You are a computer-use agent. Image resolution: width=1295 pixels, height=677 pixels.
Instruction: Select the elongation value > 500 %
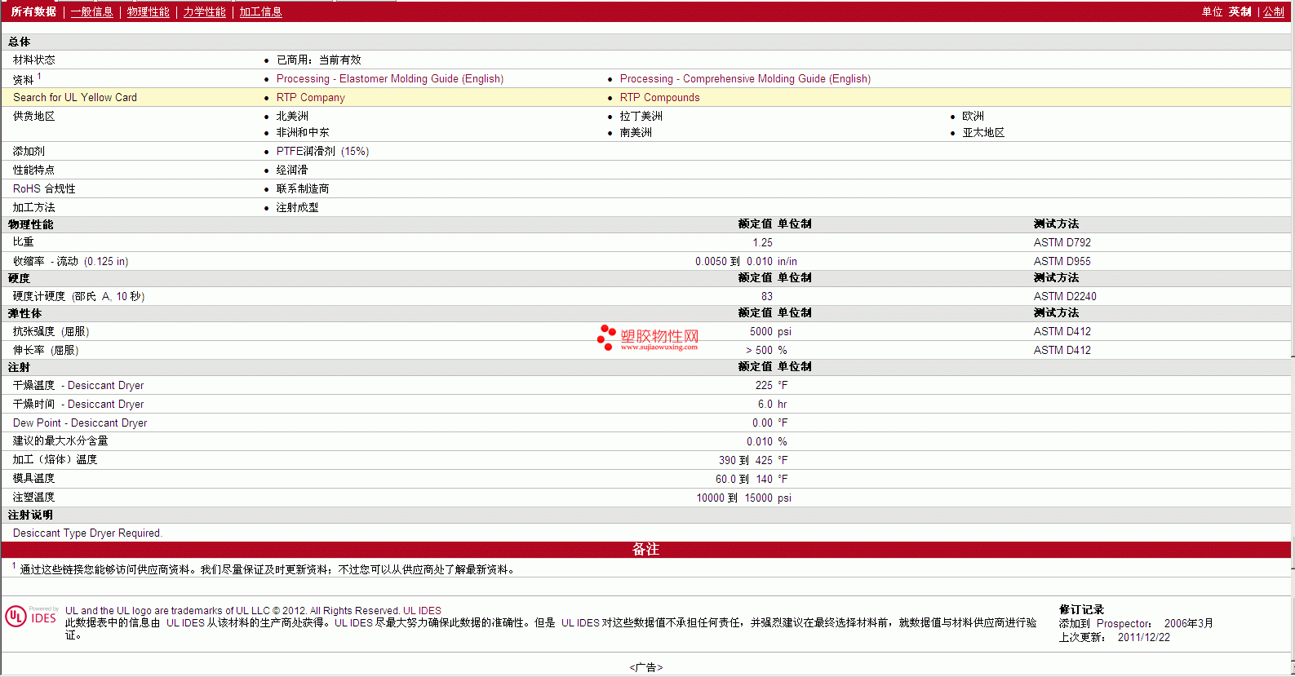click(x=766, y=350)
